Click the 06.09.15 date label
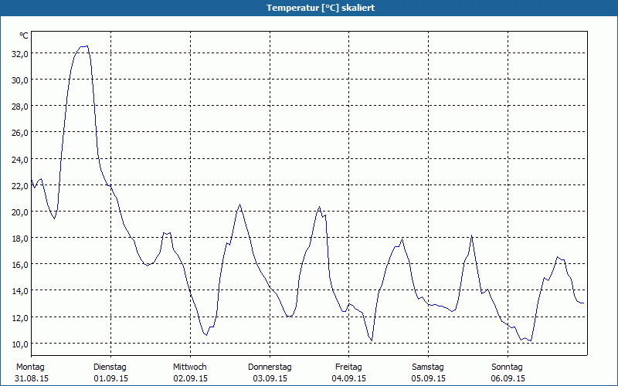618x386 pixels. [508, 379]
